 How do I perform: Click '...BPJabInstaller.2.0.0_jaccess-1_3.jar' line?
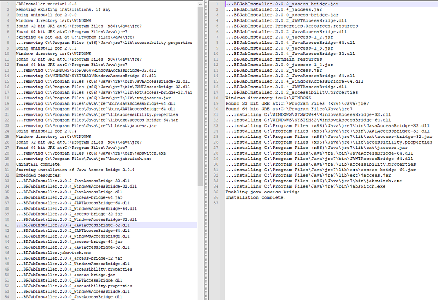point(279,48)
